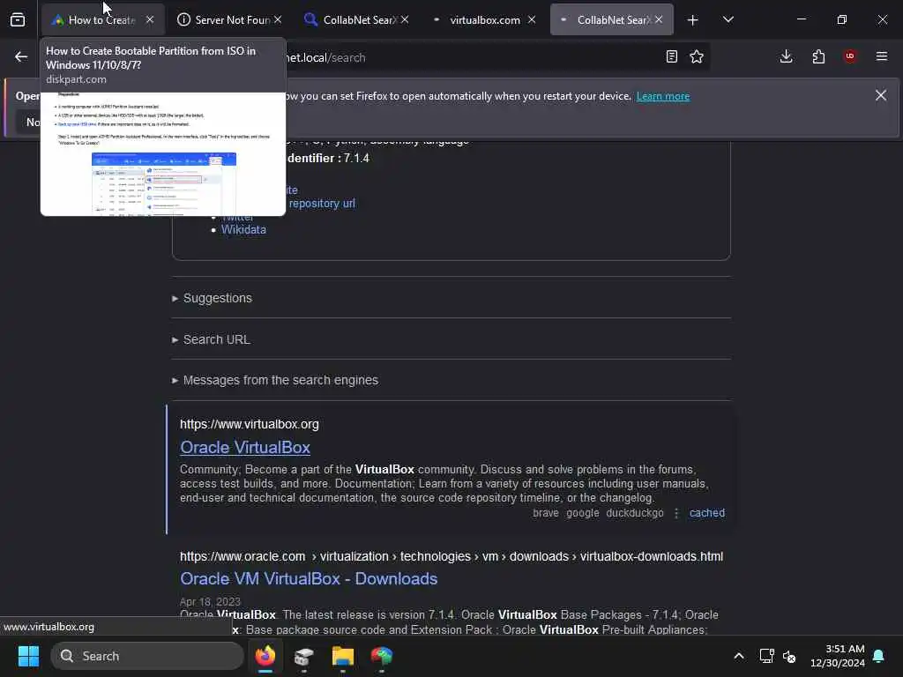This screenshot has width=903, height=677.
Task: Open the Windows Start menu
Action: pyautogui.click(x=28, y=656)
